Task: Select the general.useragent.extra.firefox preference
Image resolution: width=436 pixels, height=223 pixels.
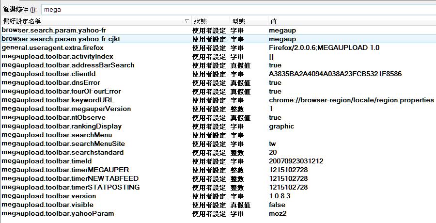Action: click(x=53, y=48)
